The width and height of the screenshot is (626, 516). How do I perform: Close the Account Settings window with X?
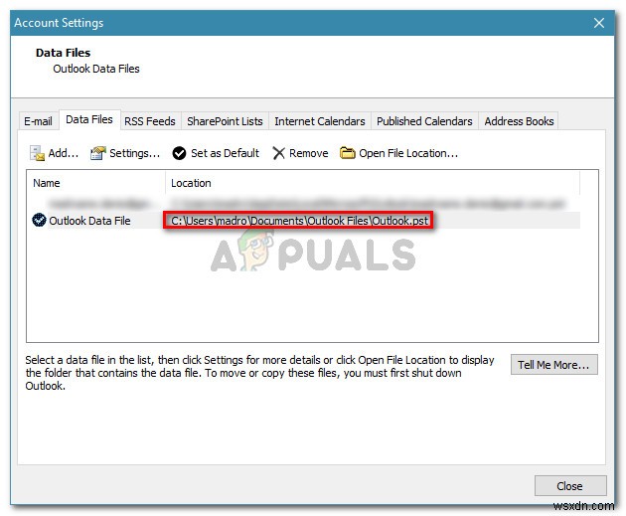[598, 23]
